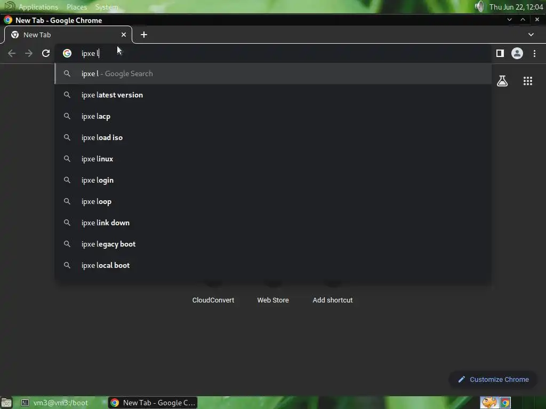Click the Chrome icon in the bottom-right panel
This screenshot has height=409, width=546.
point(505,403)
